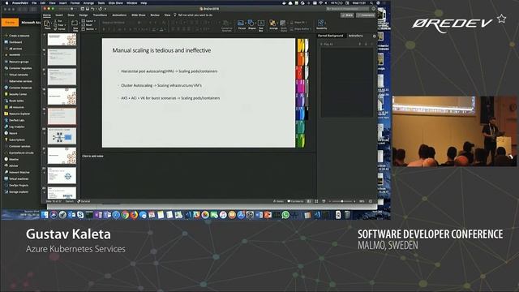The height and width of the screenshot is (292, 519).
Task: Open the Shape Fill dropdown
Action: (x=298, y=22)
